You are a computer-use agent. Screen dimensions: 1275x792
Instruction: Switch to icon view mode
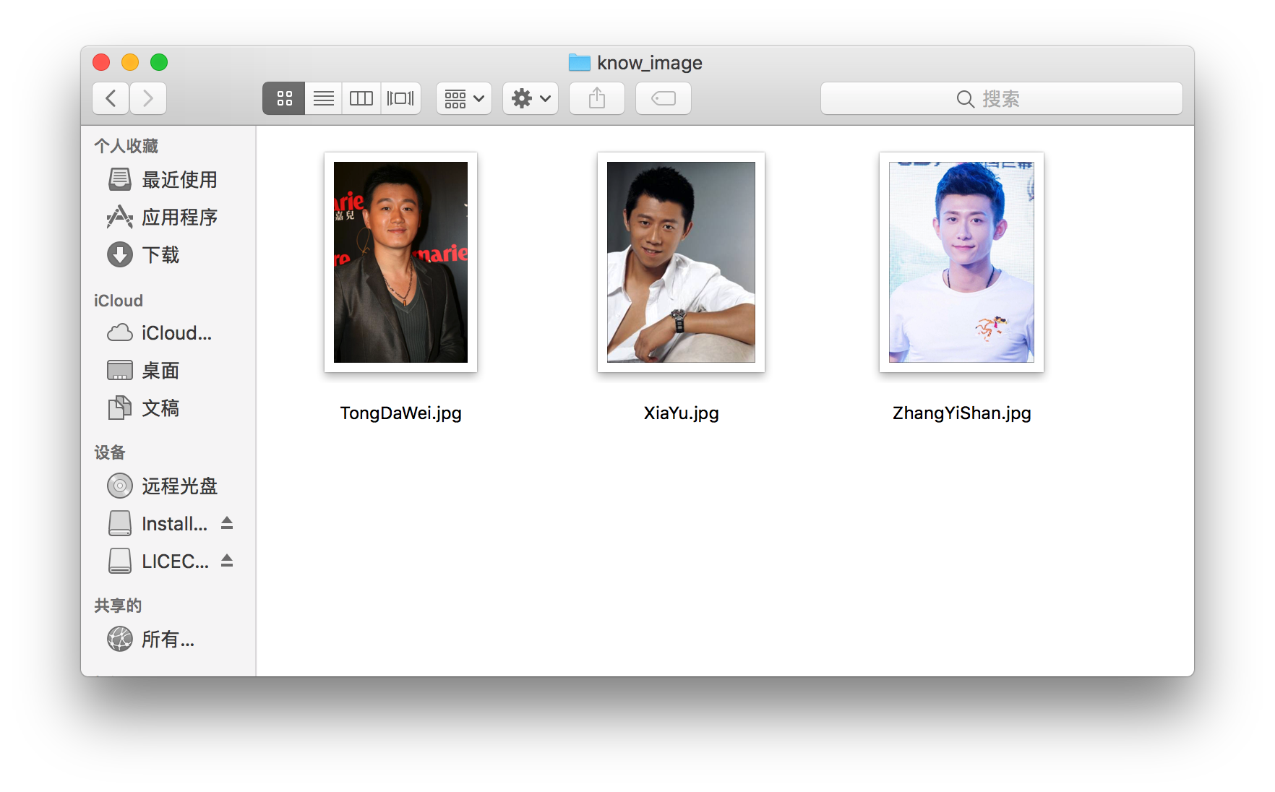point(283,98)
